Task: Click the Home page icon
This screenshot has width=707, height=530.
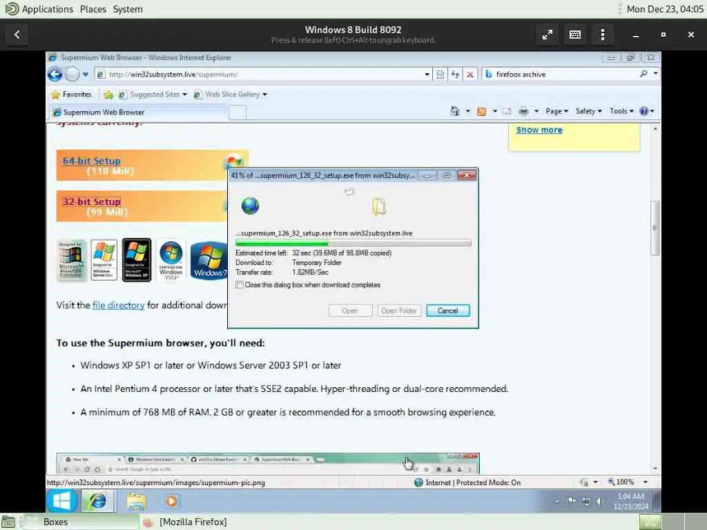Action: tap(455, 111)
